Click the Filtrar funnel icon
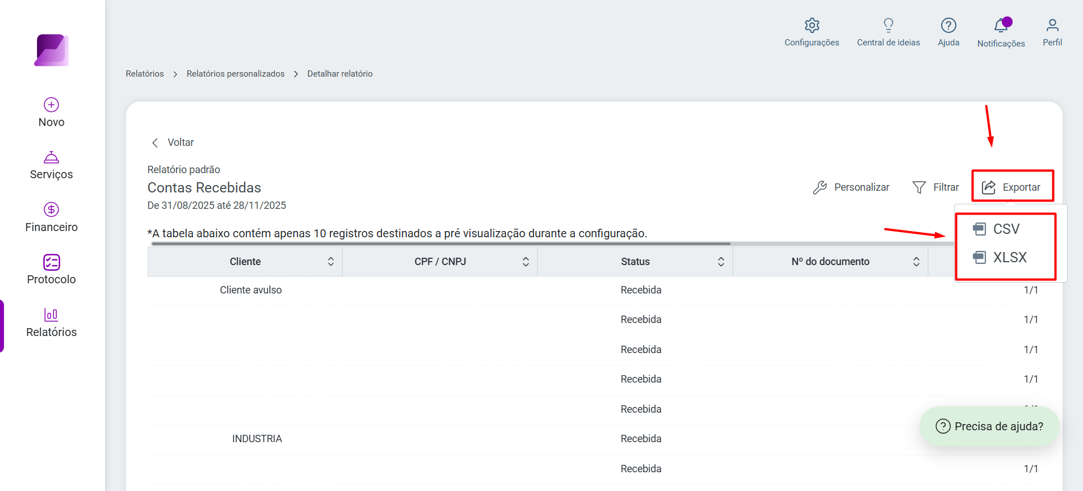 pyautogui.click(x=919, y=187)
